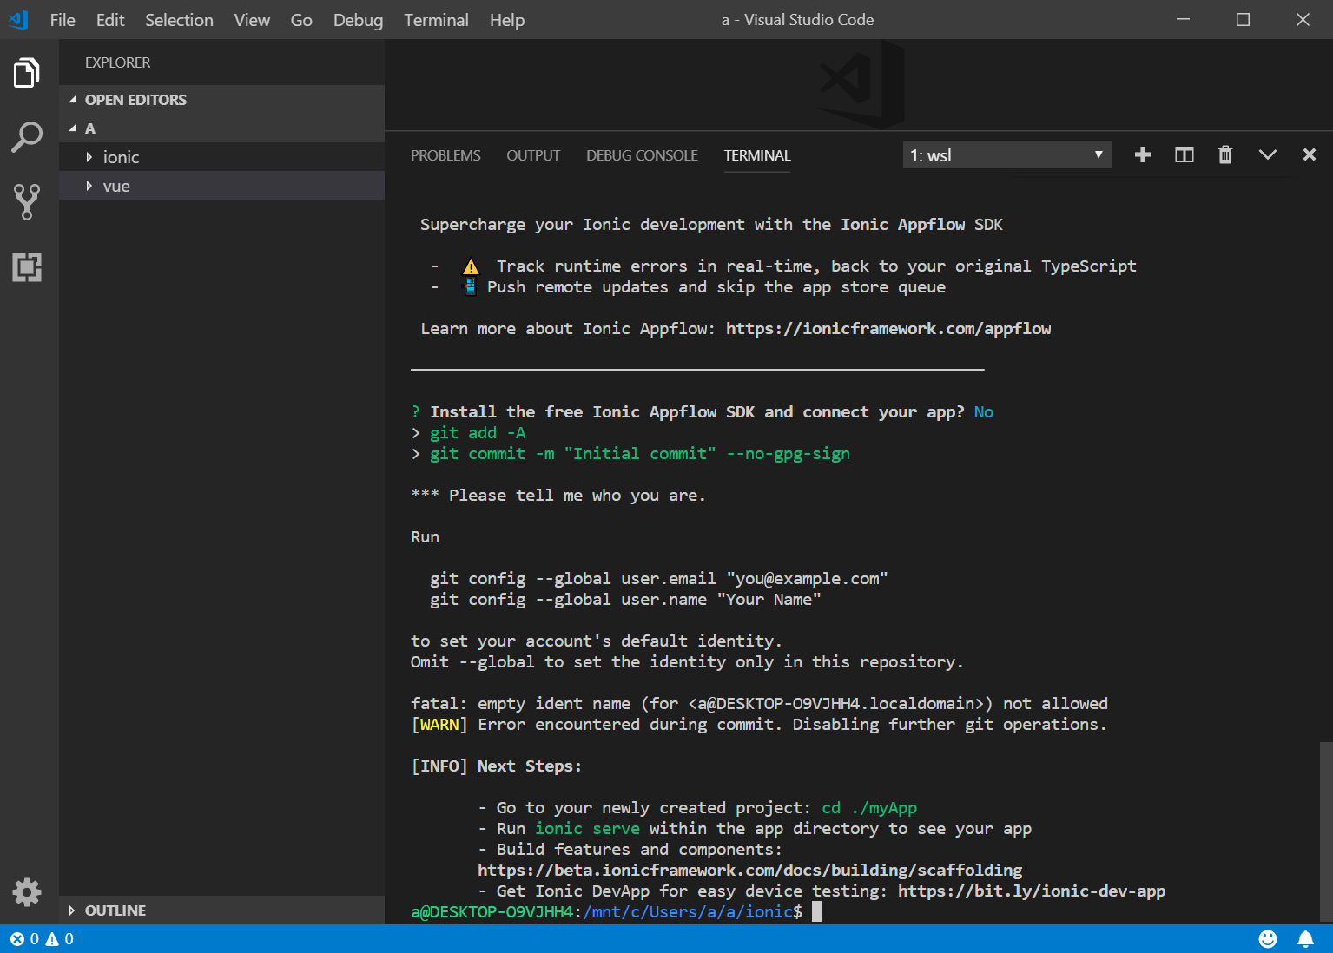Toggle panel size with chevron icon
Screen dimensions: 1333x953
[x=1267, y=154]
